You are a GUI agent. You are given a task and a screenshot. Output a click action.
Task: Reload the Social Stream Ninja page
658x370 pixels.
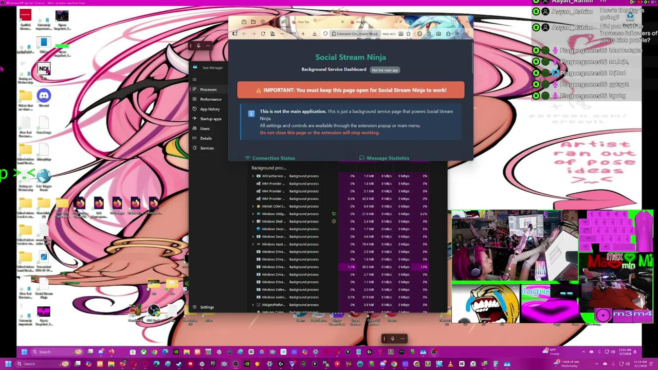point(263,33)
